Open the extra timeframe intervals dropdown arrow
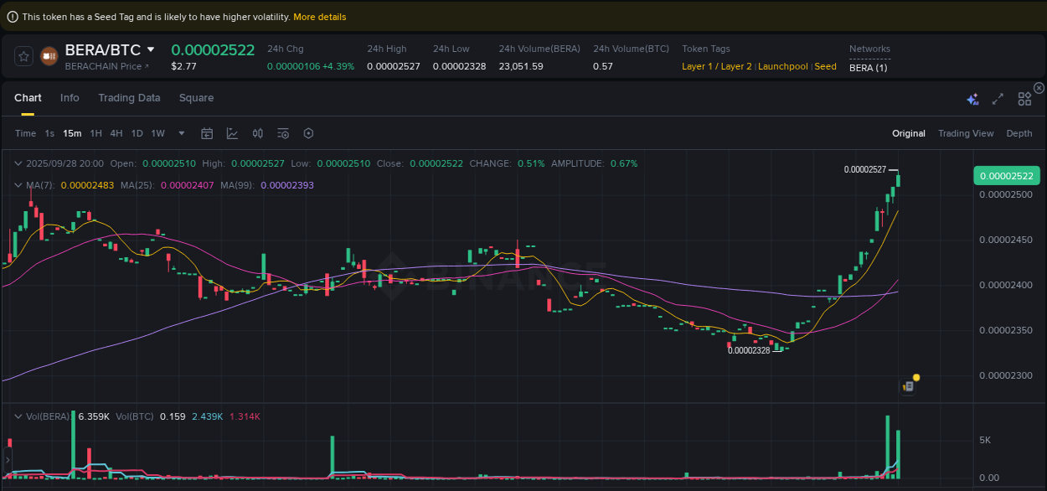Screen dimensions: 1047x491 181,133
